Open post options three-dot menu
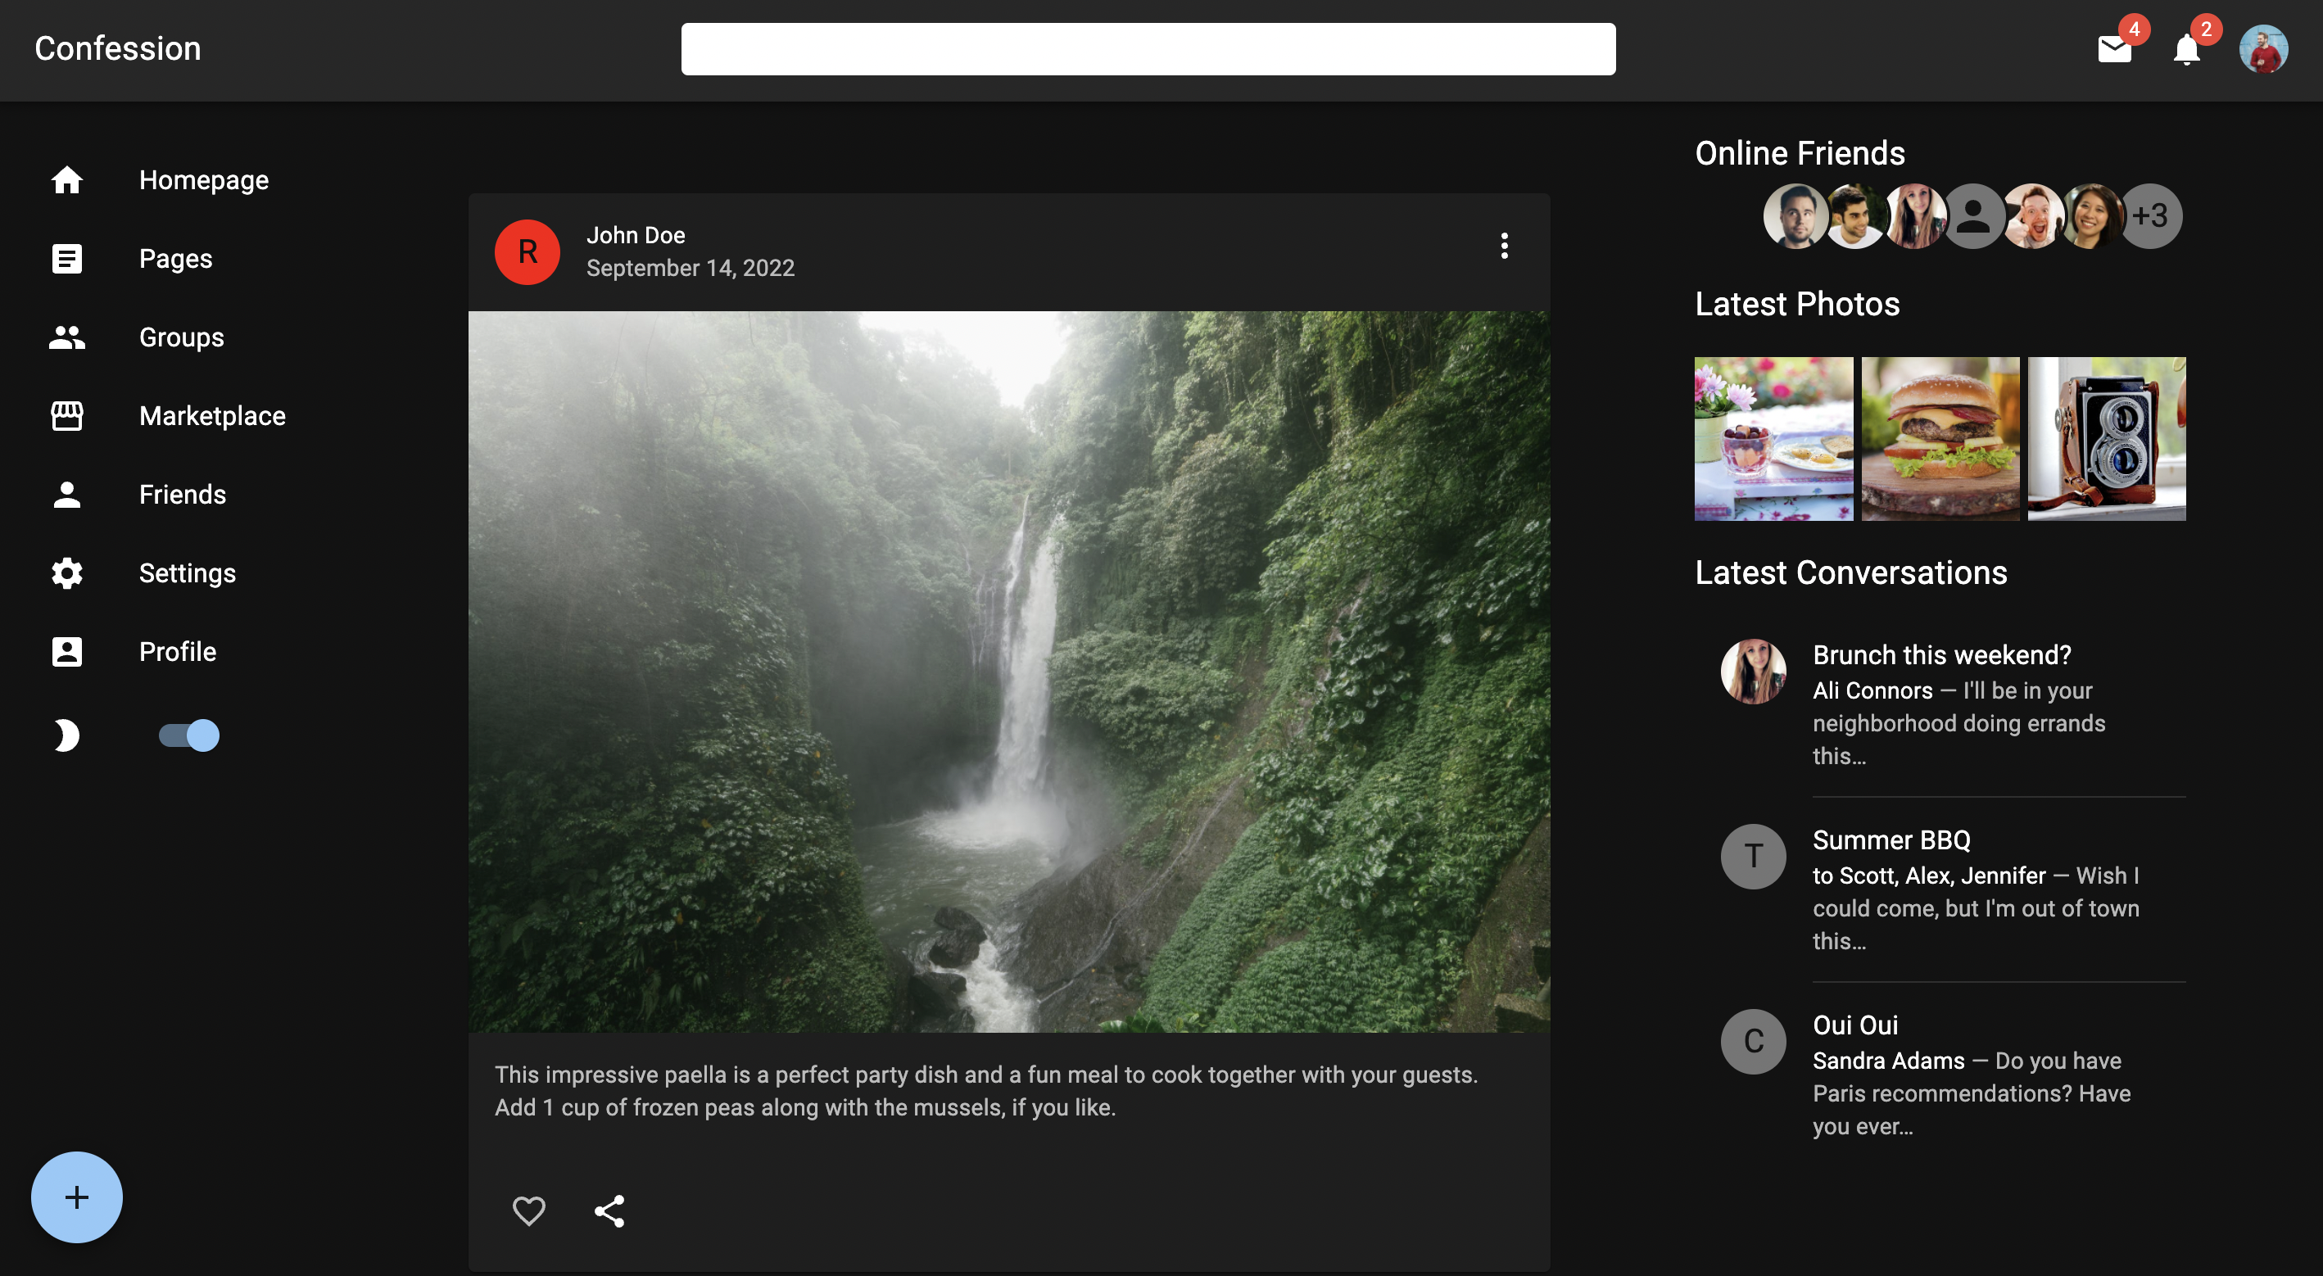This screenshot has width=2323, height=1276. tap(1503, 245)
